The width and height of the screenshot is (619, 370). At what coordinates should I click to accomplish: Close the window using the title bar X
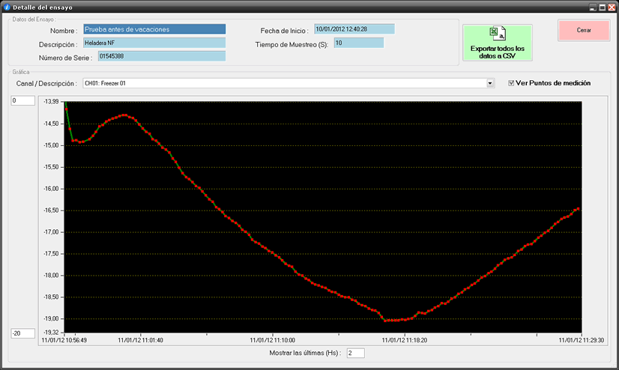[612, 6]
